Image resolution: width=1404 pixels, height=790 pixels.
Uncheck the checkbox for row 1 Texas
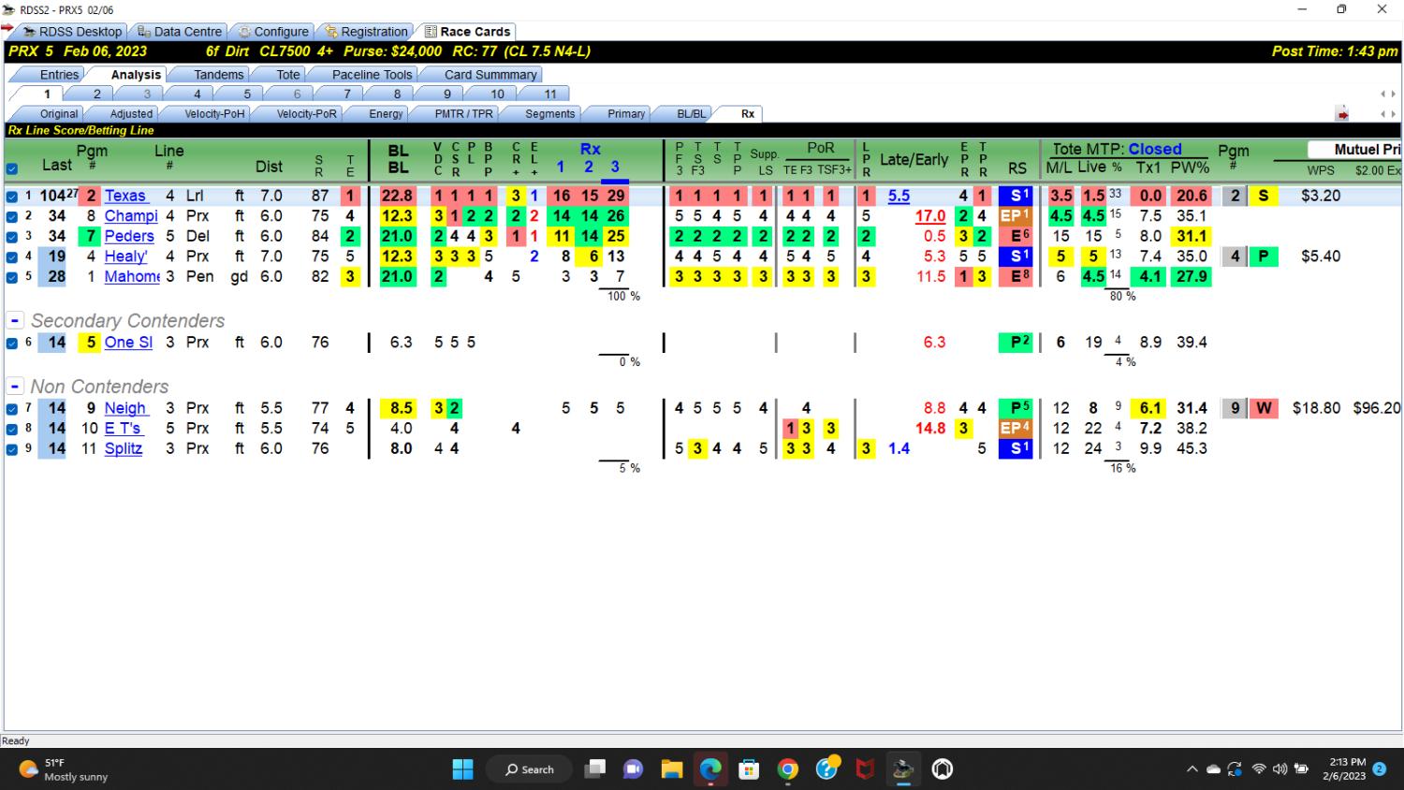[12, 197]
